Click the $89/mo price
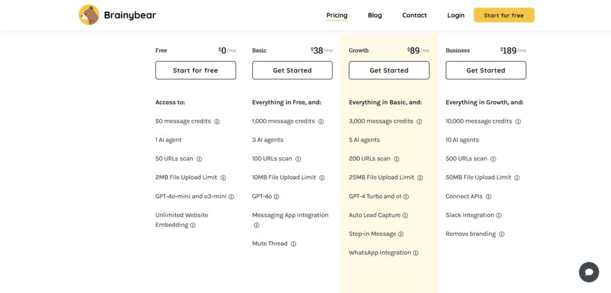The image size is (611, 293). [418, 50]
